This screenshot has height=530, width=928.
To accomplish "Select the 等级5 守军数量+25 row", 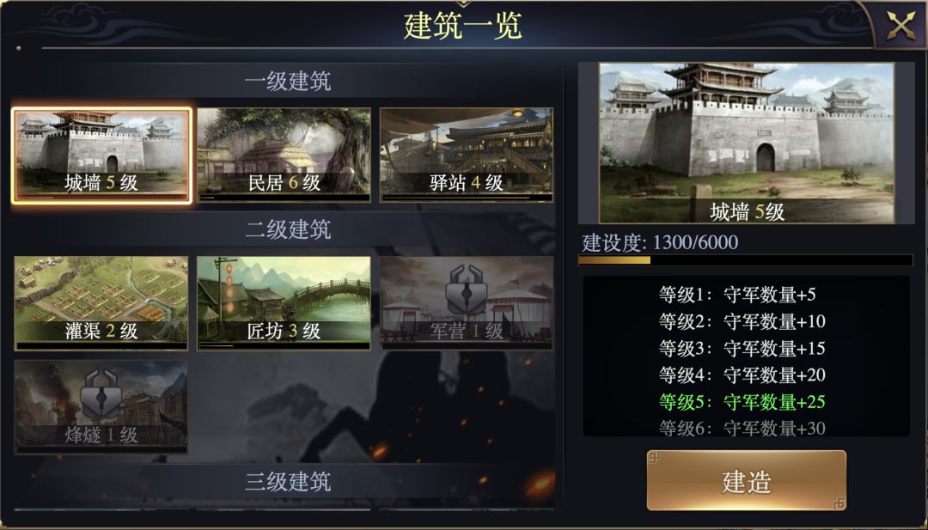I will point(742,402).
